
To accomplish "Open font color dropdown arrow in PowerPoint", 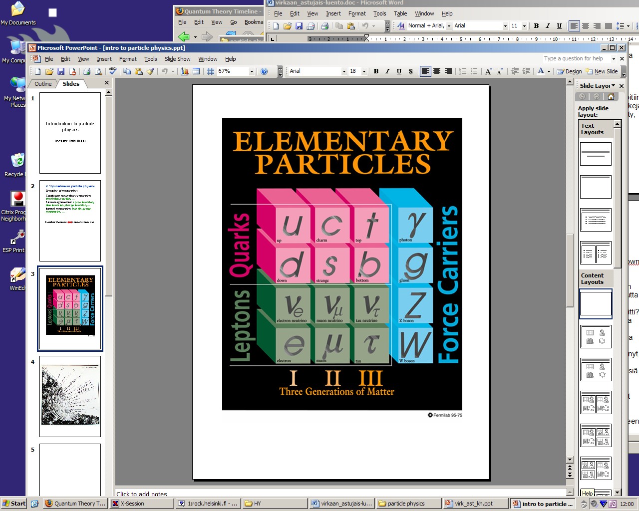I will [x=549, y=71].
